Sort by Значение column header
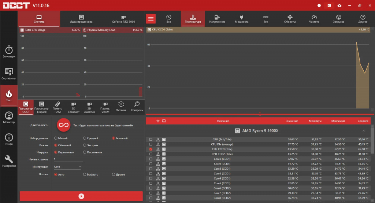Viewport: 375px width, 203px height. click(x=292, y=121)
